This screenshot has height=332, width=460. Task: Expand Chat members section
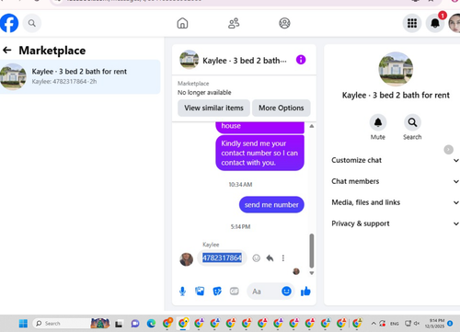coord(395,181)
